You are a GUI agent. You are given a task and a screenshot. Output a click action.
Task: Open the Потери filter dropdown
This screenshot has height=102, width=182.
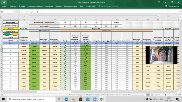pyautogui.click(x=121, y=40)
